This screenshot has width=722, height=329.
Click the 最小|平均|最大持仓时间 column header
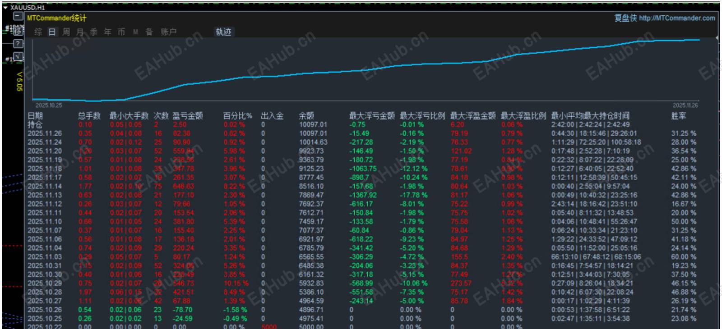(x=590, y=116)
